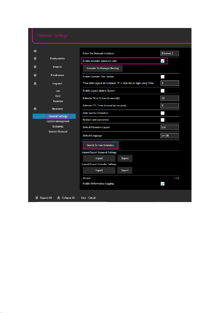Open the Features menu heading

tap(57, 75)
